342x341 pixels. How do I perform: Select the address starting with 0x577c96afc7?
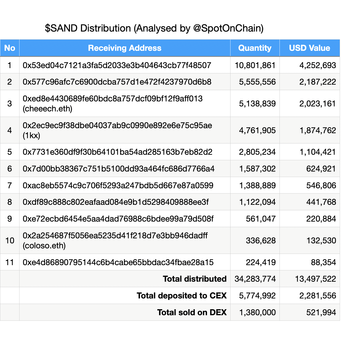(x=117, y=82)
